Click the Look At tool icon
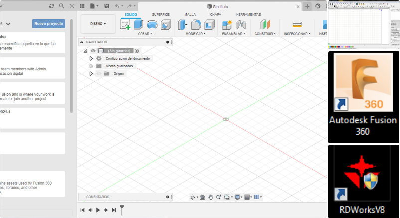Screen dimensions: 400x218 (202, 197)
